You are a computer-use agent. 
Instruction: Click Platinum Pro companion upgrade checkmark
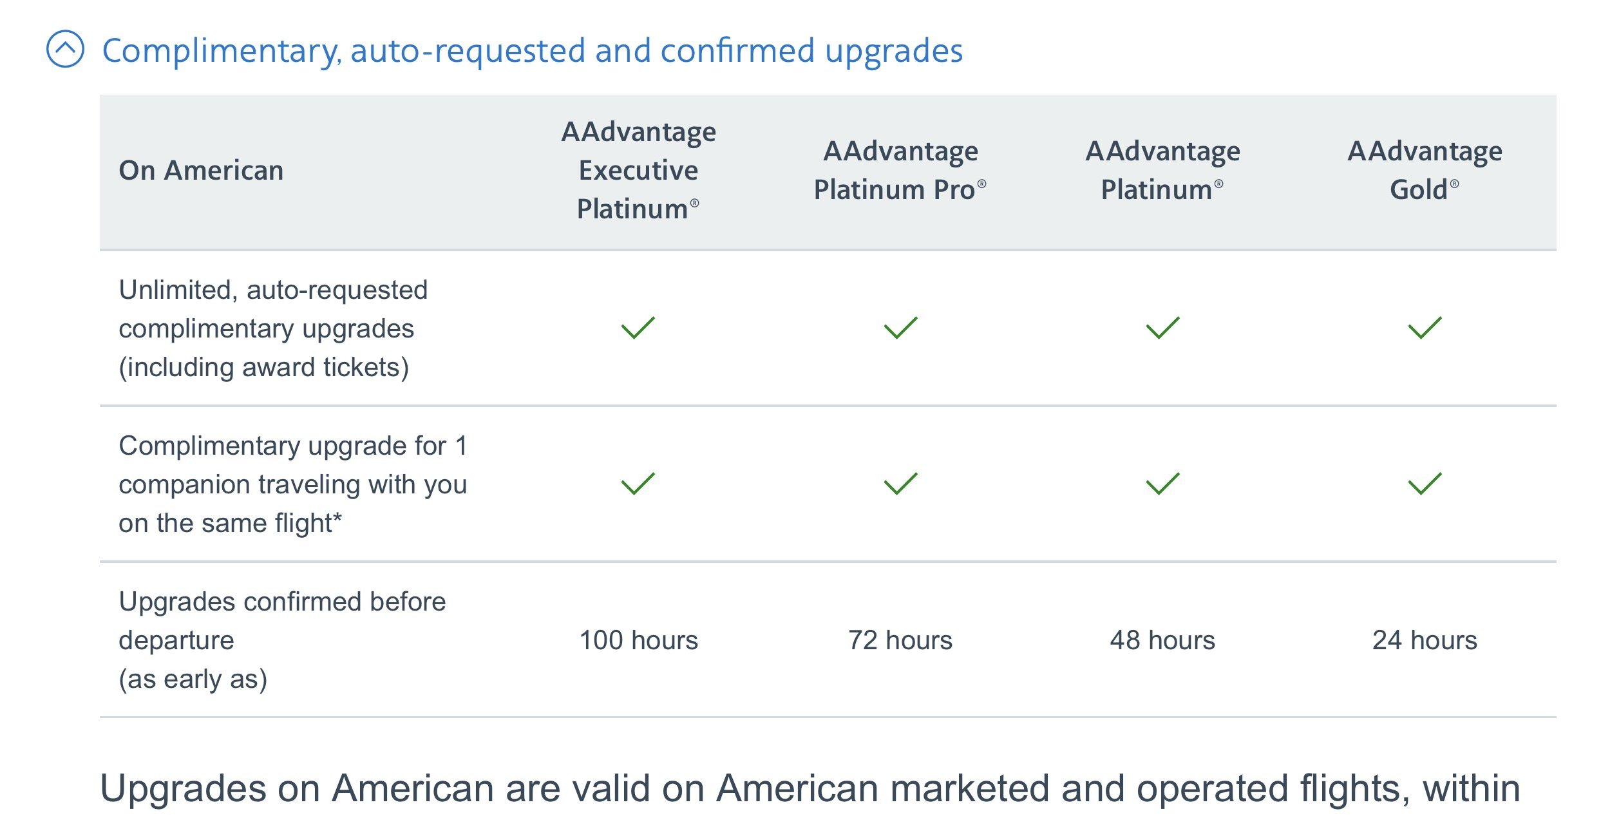[x=900, y=484]
